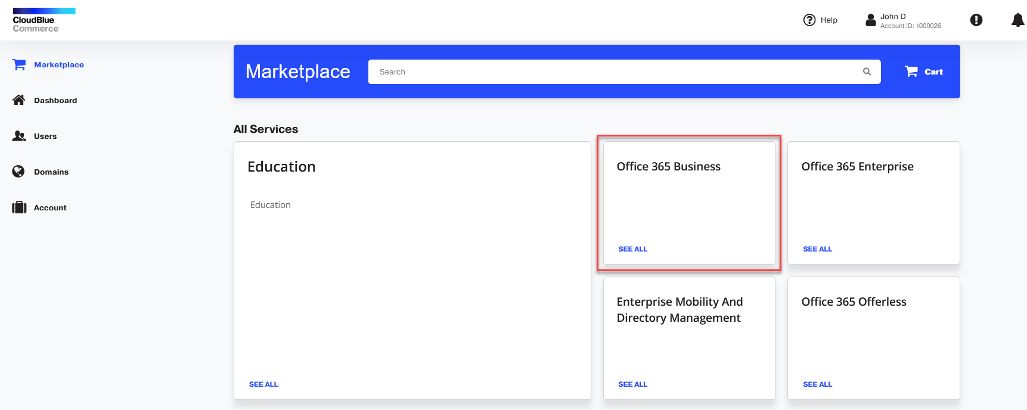The image size is (1027, 410).
Task: Open the Dashboard home icon
Action: (19, 100)
